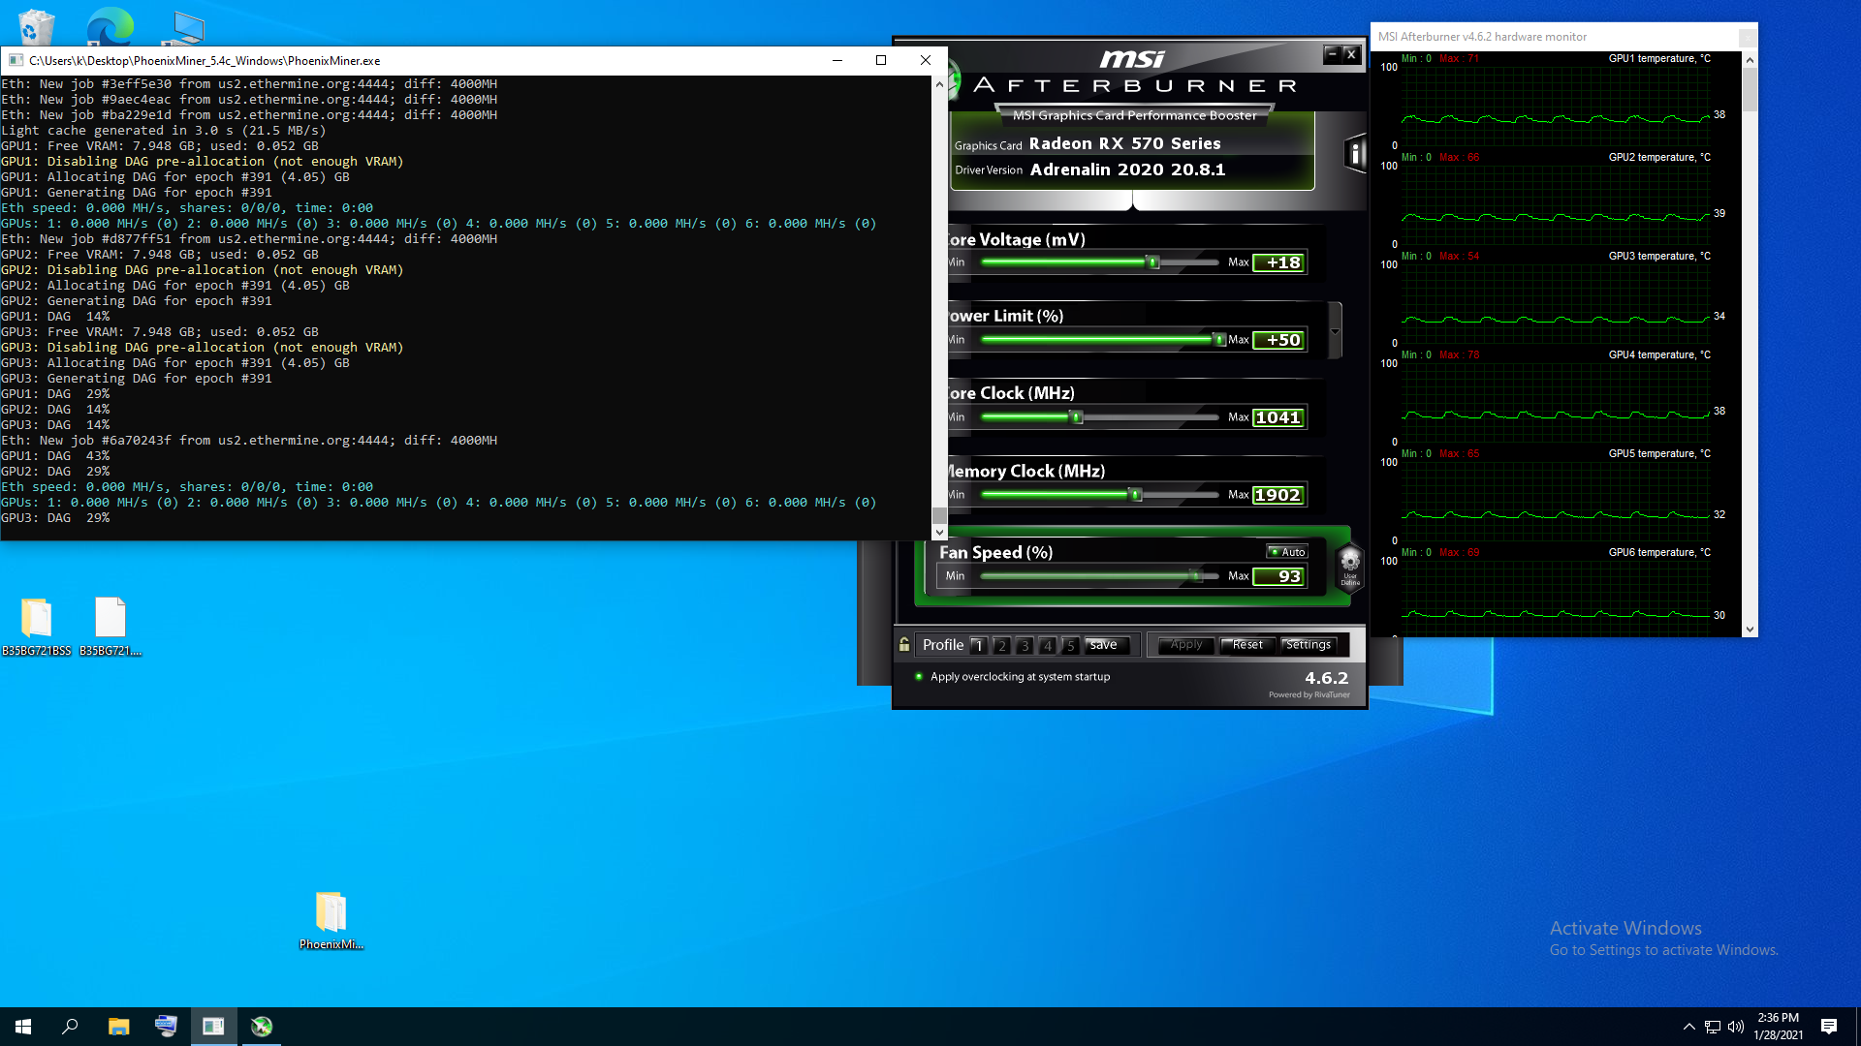
Task: Click the Core Voltage value field +18
Action: (1279, 262)
